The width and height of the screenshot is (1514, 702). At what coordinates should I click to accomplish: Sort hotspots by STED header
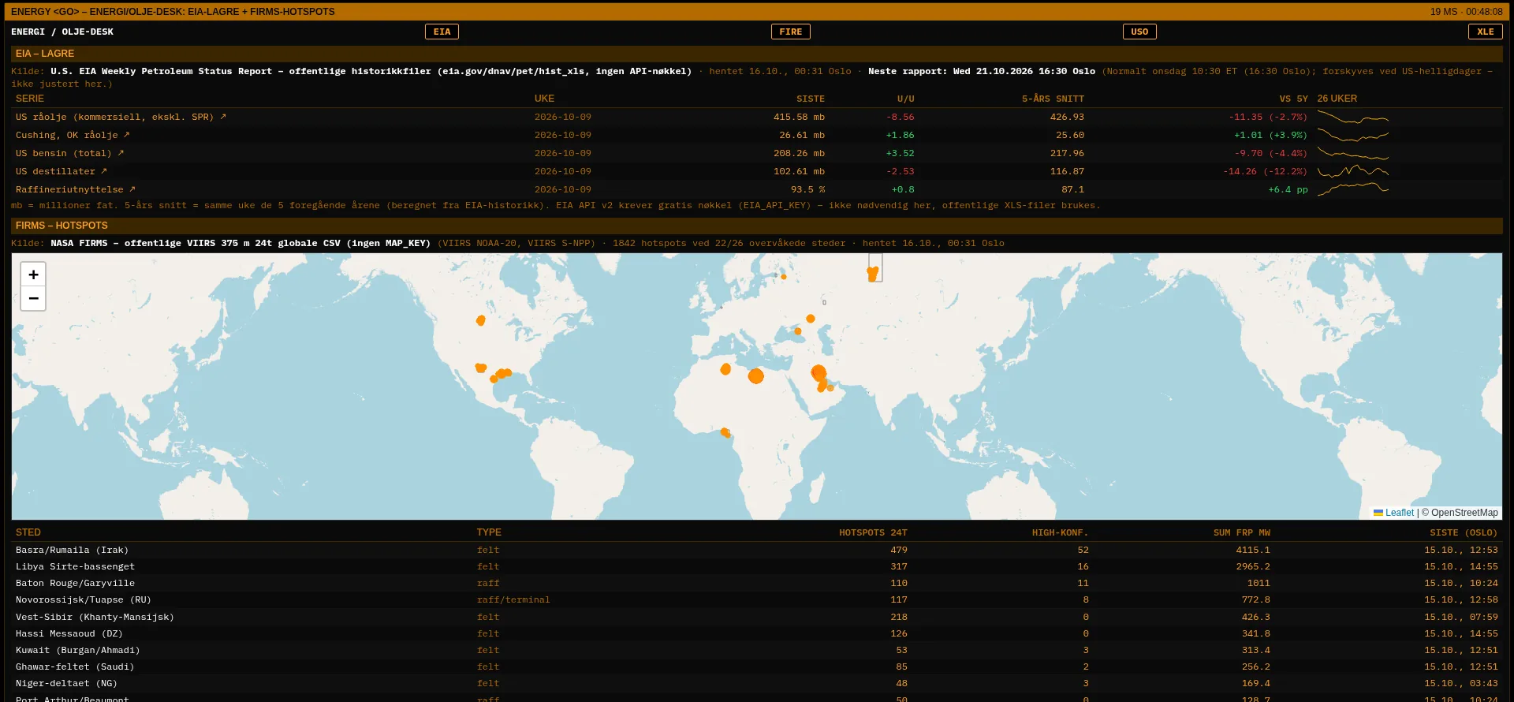(28, 532)
